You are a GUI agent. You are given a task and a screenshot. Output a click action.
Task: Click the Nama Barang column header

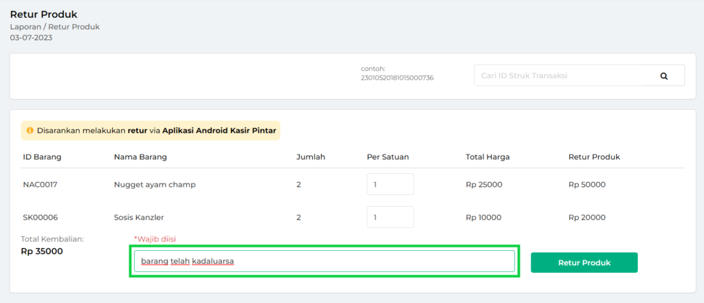pyautogui.click(x=140, y=157)
